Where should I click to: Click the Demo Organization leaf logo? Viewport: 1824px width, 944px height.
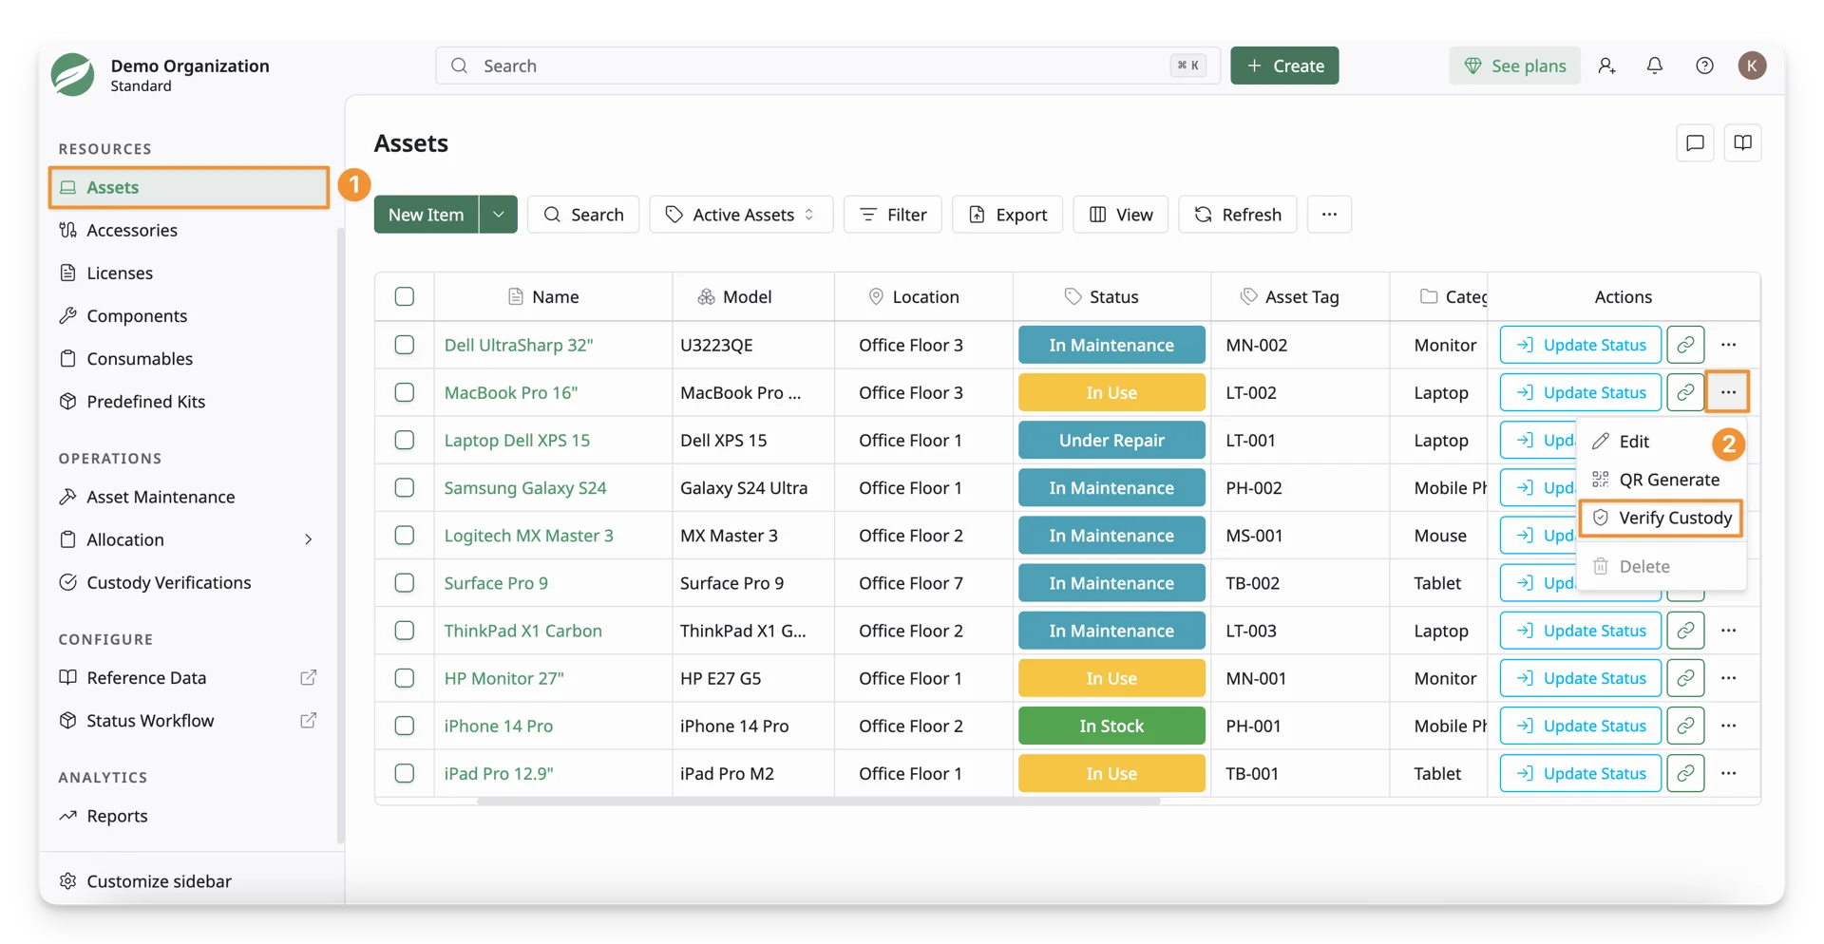click(x=72, y=75)
